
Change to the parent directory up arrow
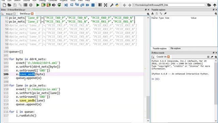tap(215, 5)
